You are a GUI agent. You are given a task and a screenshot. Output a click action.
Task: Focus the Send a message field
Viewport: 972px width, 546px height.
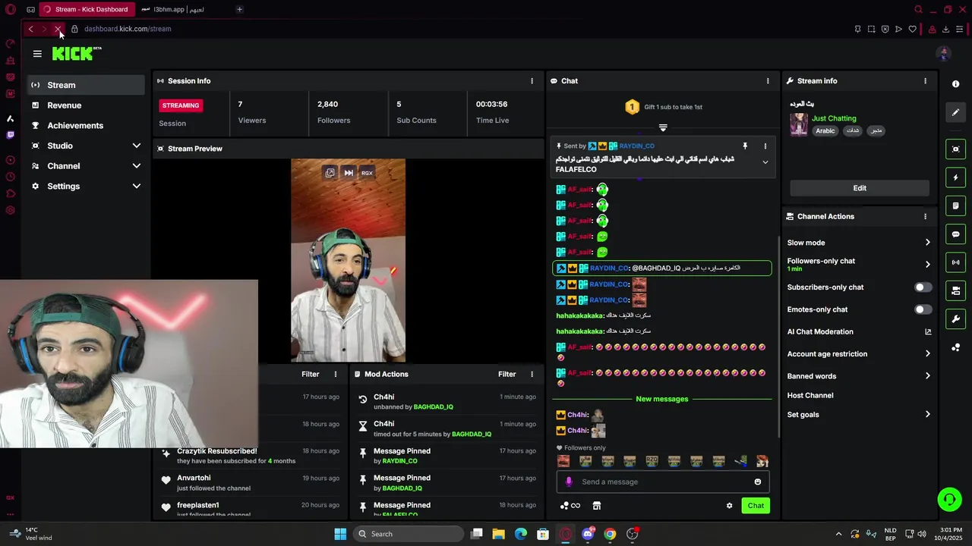[x=663, y=482]
